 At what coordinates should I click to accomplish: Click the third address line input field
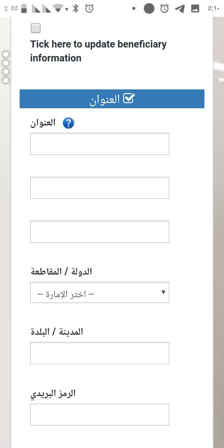click(x=100, y=232)
